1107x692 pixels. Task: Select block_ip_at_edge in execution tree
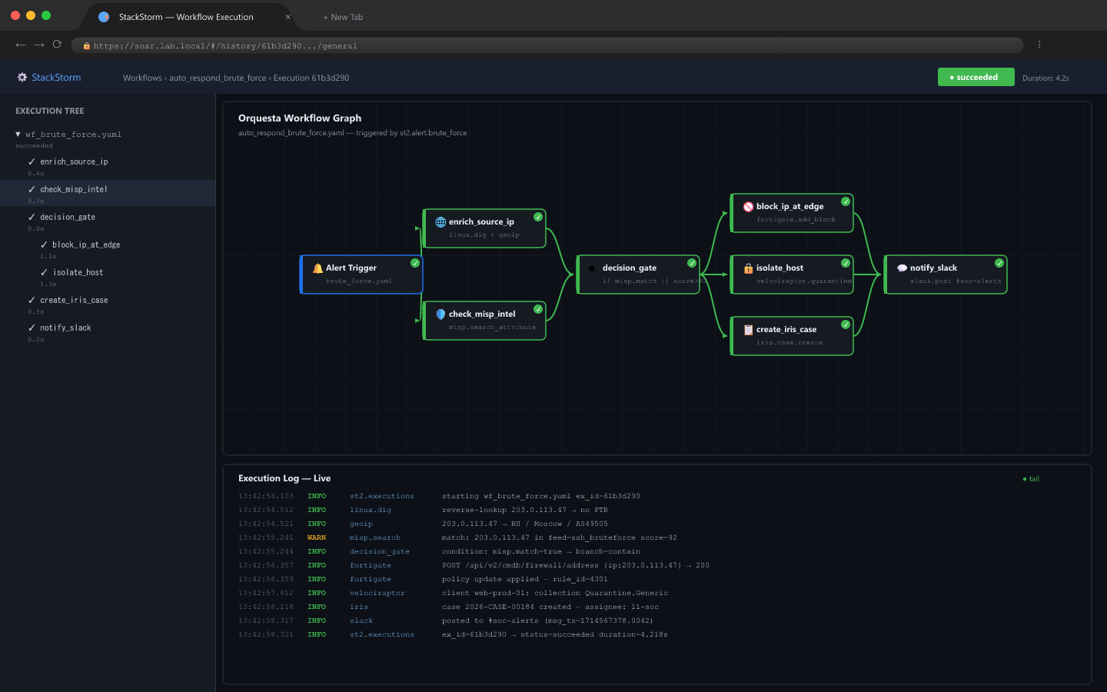pos(108,249)
